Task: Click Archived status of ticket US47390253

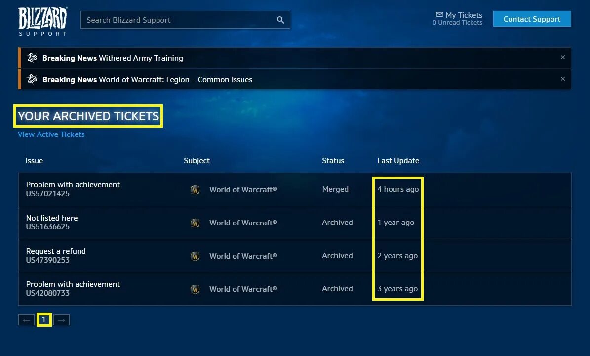Action: point(337,256)
